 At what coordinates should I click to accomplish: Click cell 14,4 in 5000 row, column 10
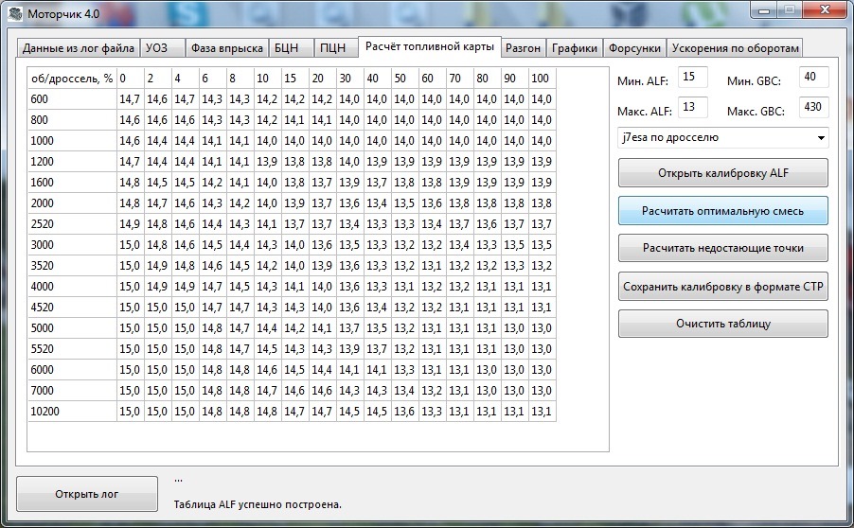tap(268, 328)
